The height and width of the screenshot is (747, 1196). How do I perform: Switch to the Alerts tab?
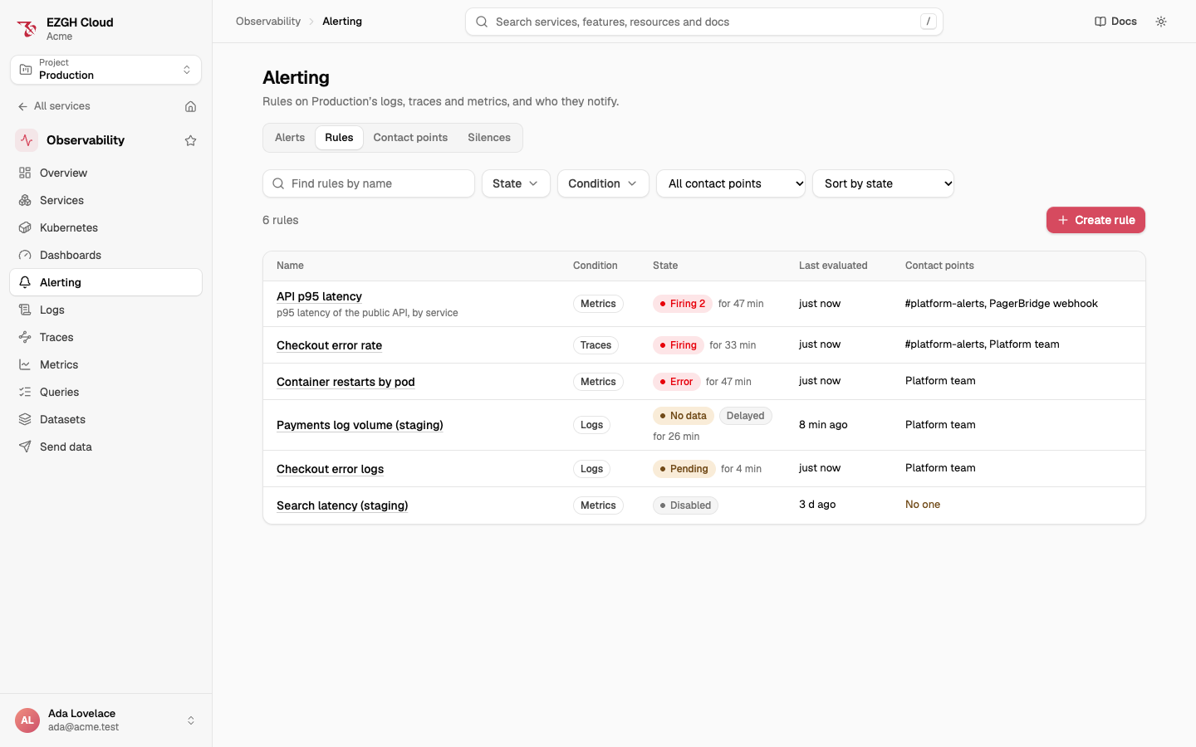point(290,138)
